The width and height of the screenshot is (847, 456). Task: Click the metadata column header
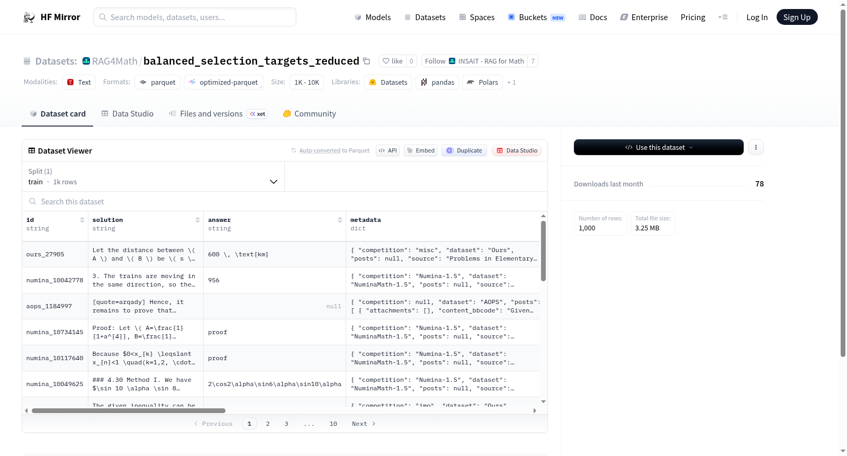pos(443,224)
